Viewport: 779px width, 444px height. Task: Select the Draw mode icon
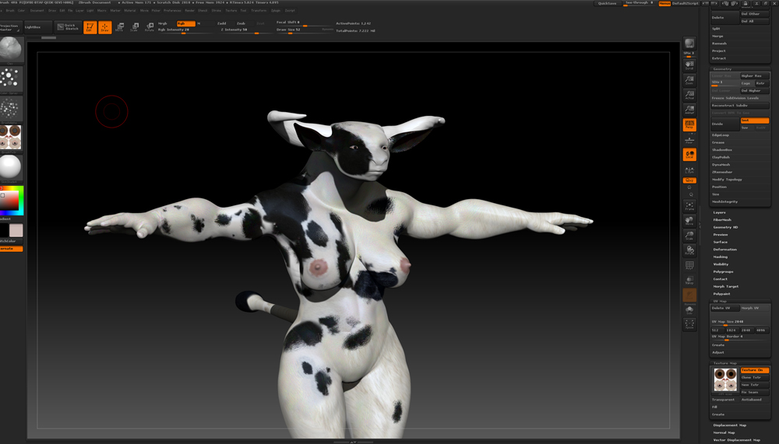(104, 28)
